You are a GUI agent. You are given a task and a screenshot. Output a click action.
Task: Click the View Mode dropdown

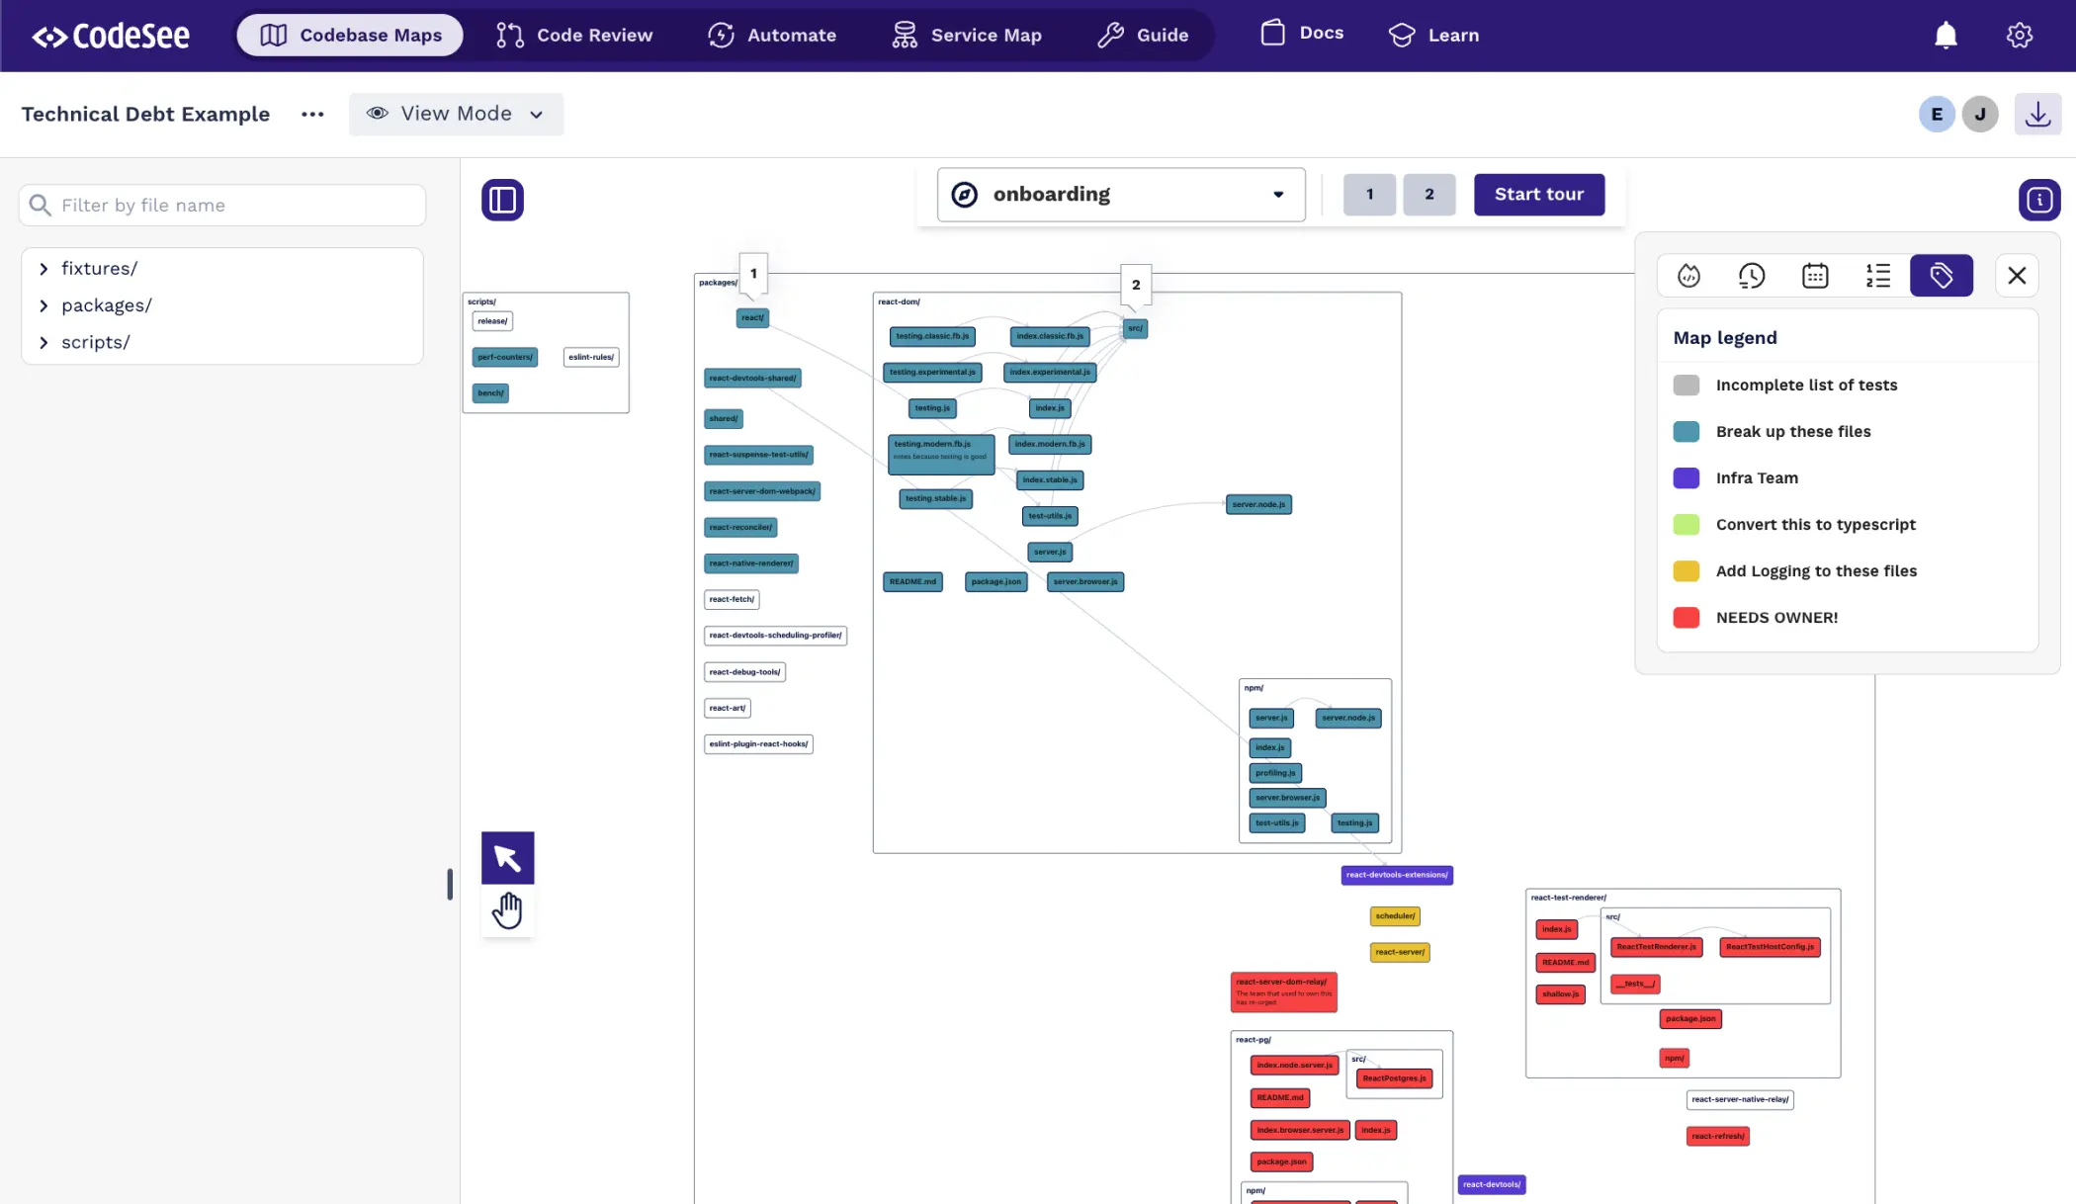[x=456, y=114]
